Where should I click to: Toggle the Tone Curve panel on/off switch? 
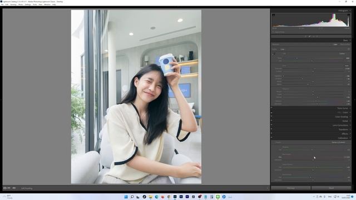click(271, 108)
